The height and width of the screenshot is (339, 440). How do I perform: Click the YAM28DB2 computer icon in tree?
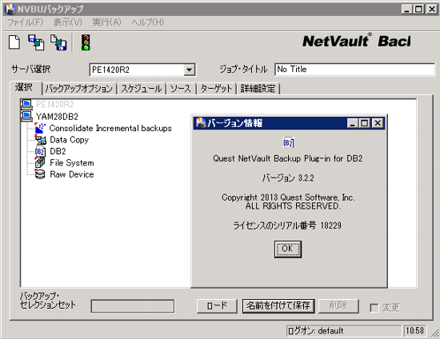26,116
